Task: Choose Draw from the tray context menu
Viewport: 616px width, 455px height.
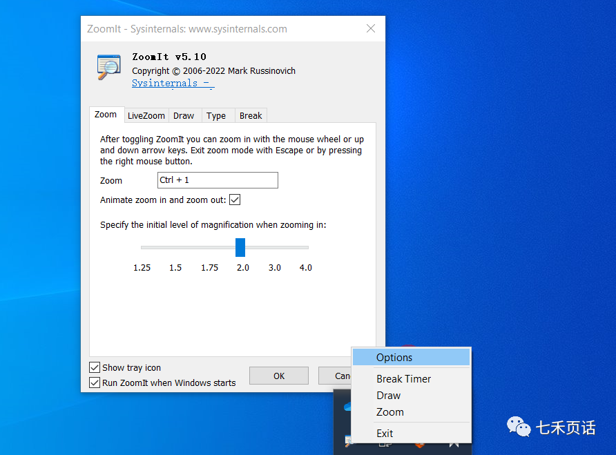Action: pyautogui.click(x=412, y=395)
